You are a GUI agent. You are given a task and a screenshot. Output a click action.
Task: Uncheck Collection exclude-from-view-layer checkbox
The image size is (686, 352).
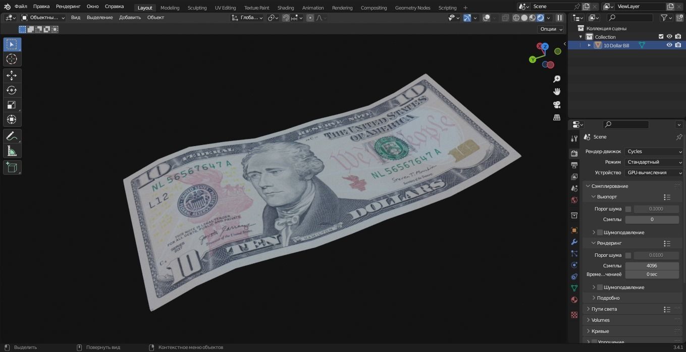click(661, 37)
